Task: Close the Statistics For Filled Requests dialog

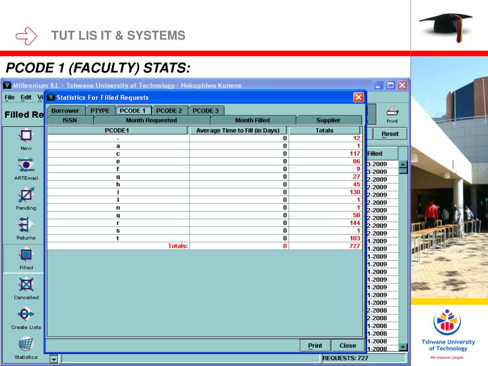Action: (358, 97)
